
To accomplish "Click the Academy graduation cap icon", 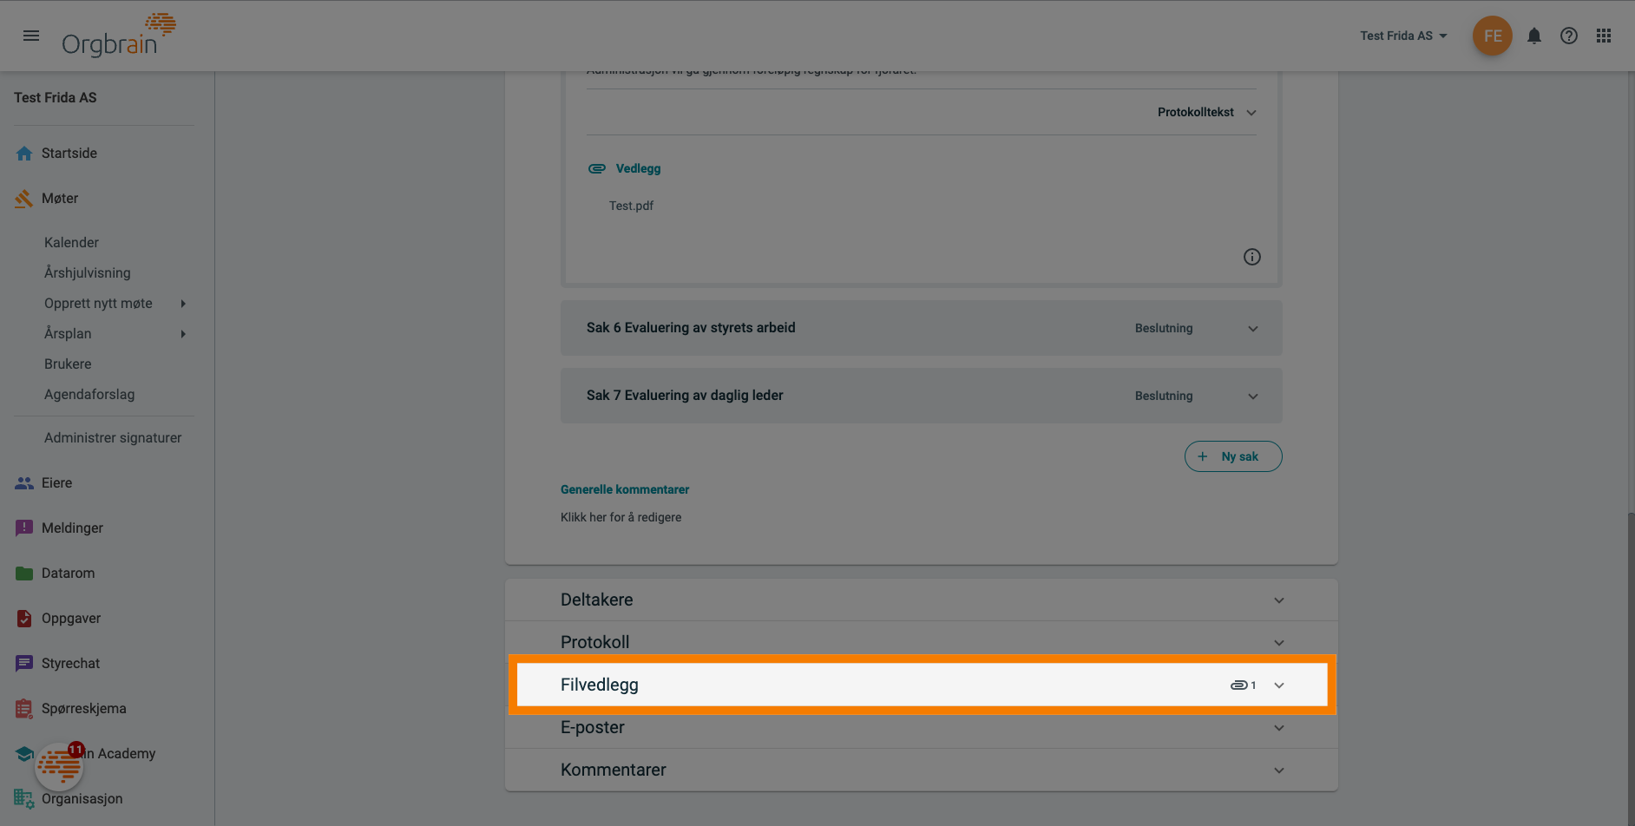I will (x=24, y=753).
